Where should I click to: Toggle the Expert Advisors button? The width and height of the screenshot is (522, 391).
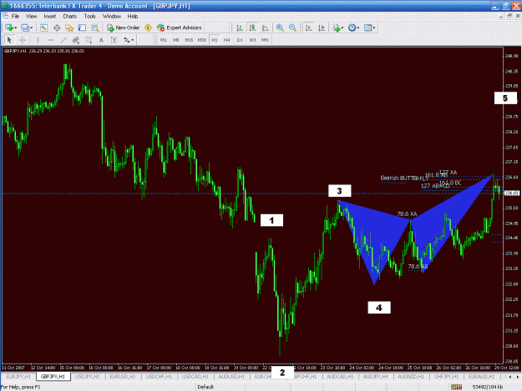click(179, 28)
